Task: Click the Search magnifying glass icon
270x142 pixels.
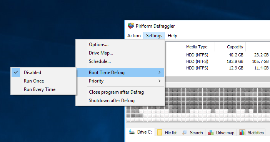Action: 185,132
